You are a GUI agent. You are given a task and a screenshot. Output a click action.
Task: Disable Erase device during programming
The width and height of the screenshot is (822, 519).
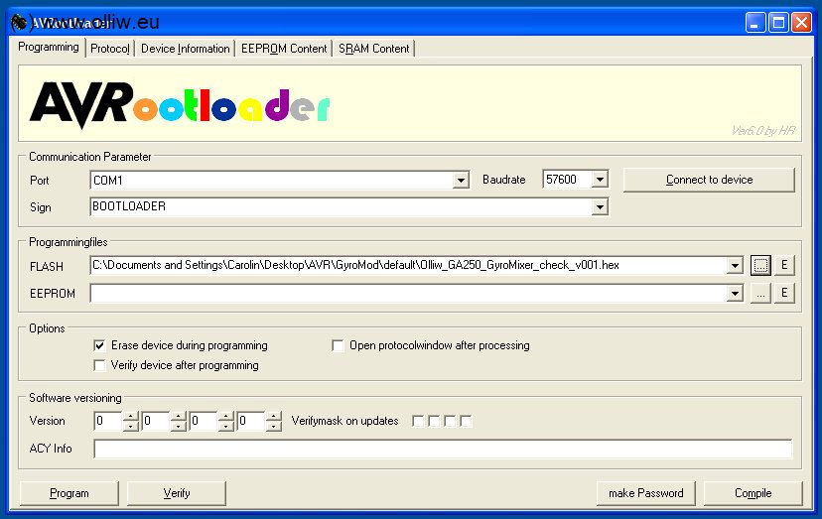click(x=99, y=345)
